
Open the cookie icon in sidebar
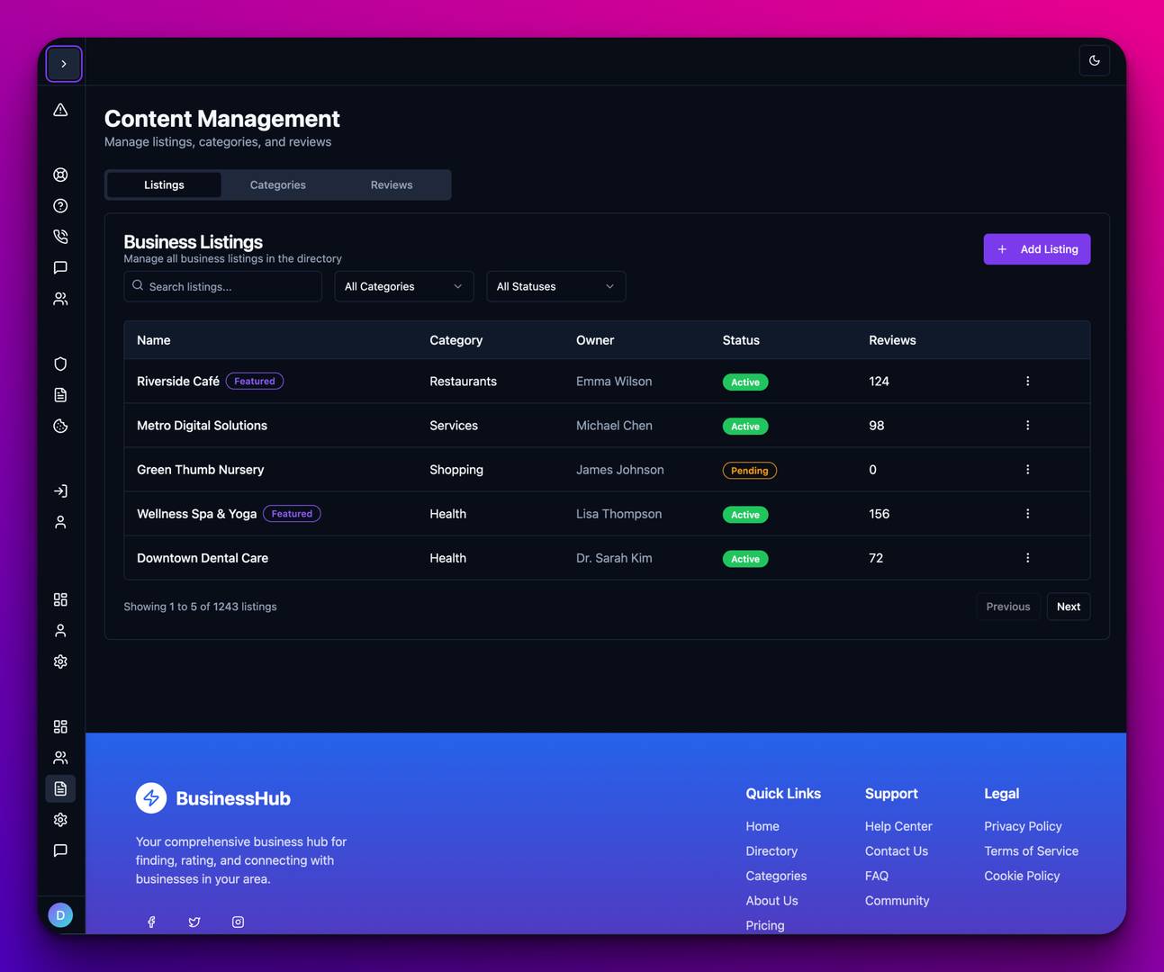pyautogui.click(x=60, y=426)
